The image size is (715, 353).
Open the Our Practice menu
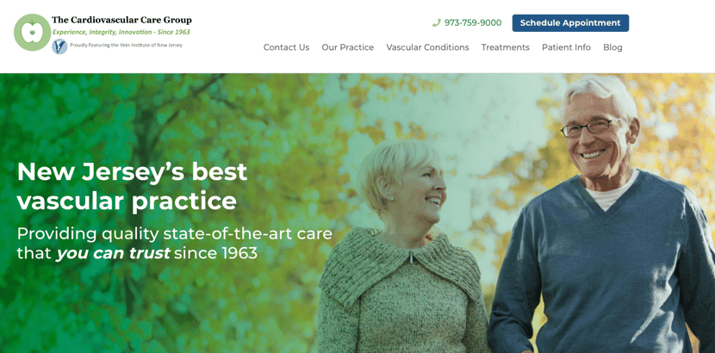[x=347, y=47]
